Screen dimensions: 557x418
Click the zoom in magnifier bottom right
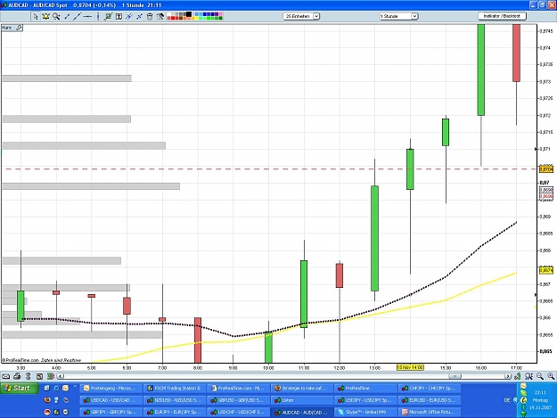tap(551, 376)
